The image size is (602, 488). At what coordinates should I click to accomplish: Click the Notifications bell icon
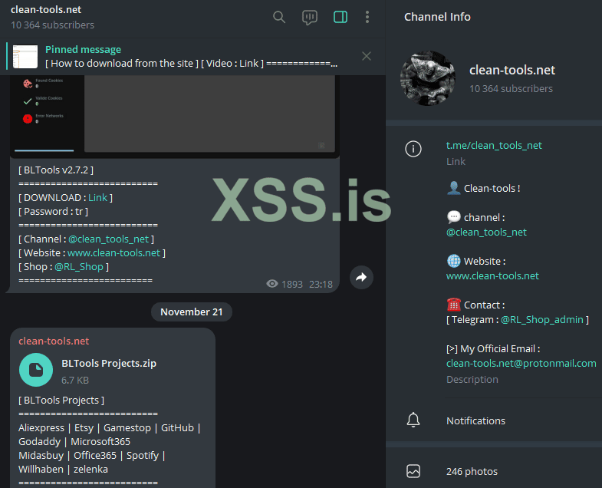click(413, 420)
